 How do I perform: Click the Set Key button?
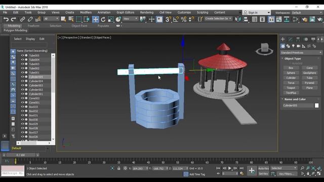point(263,174)
